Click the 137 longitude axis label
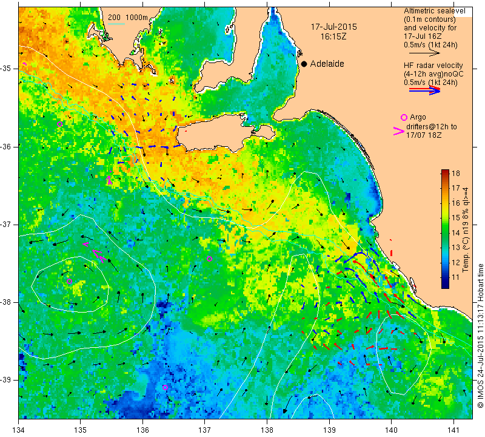This screenshot has height=437, width=485. (x=204, y=430)
